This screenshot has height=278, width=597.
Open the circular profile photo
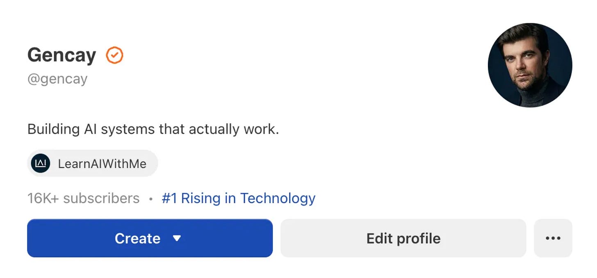pos(530,65)
